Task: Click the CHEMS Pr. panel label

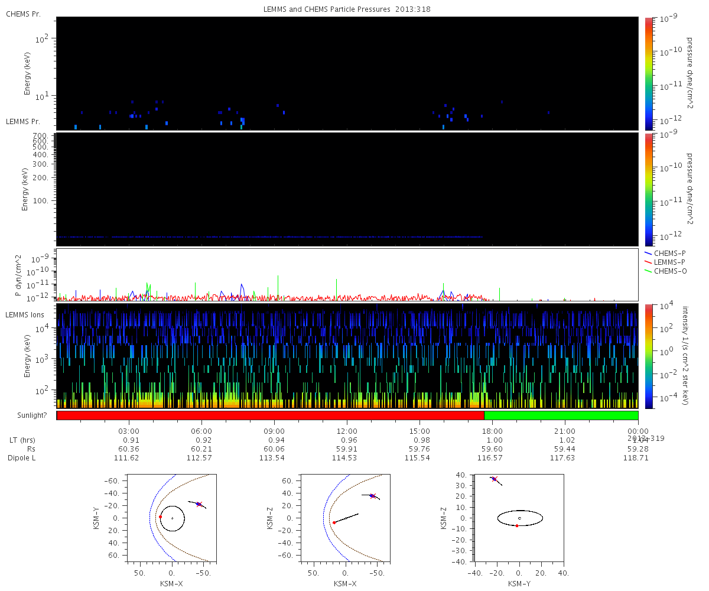Action: [23, 14]
